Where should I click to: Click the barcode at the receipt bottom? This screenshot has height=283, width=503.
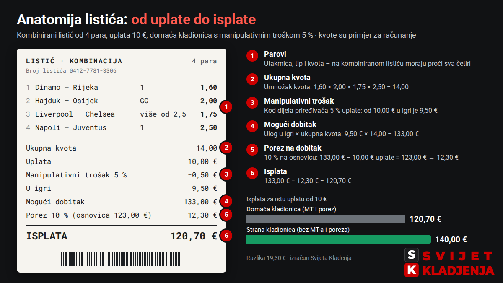(x=122, y=258)
